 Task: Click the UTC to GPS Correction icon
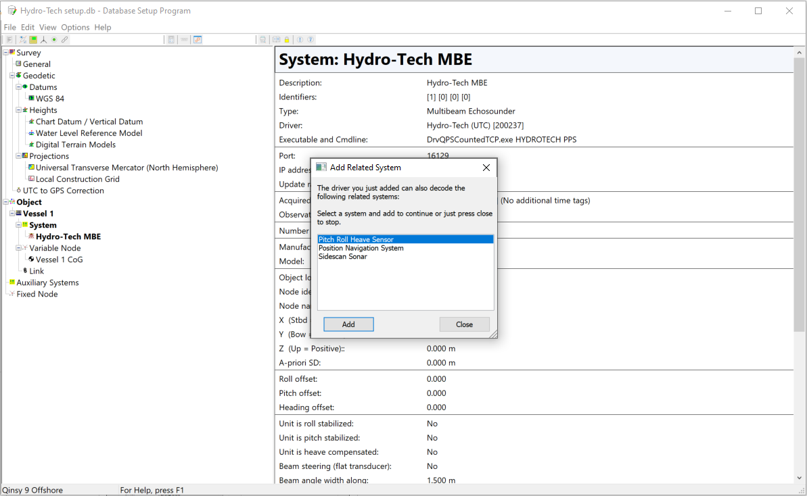(x=18, y=191)
